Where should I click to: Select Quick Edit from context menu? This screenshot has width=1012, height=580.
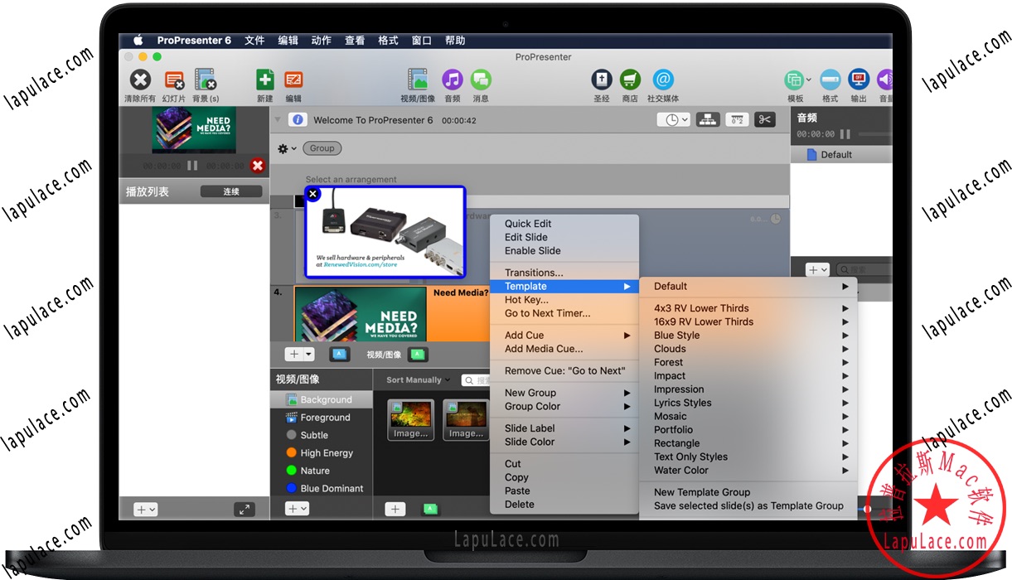(528, 224)
